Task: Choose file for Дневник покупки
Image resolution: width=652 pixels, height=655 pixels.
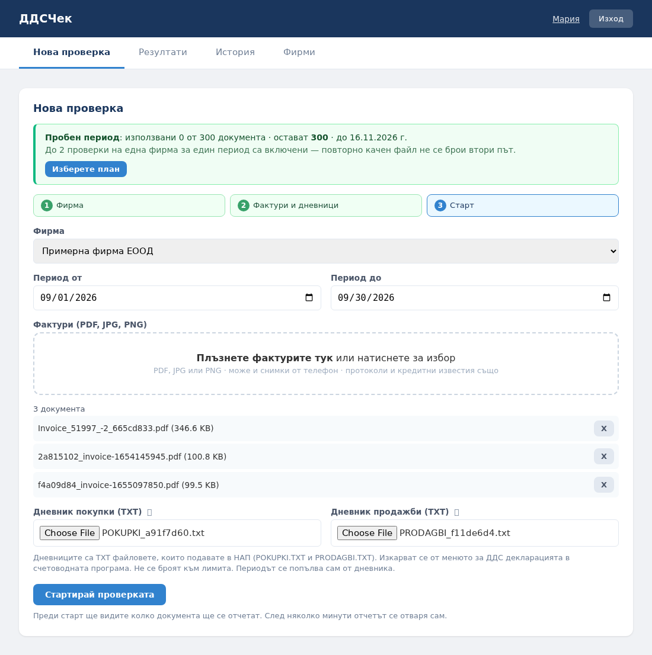Action: click(69, 533)
